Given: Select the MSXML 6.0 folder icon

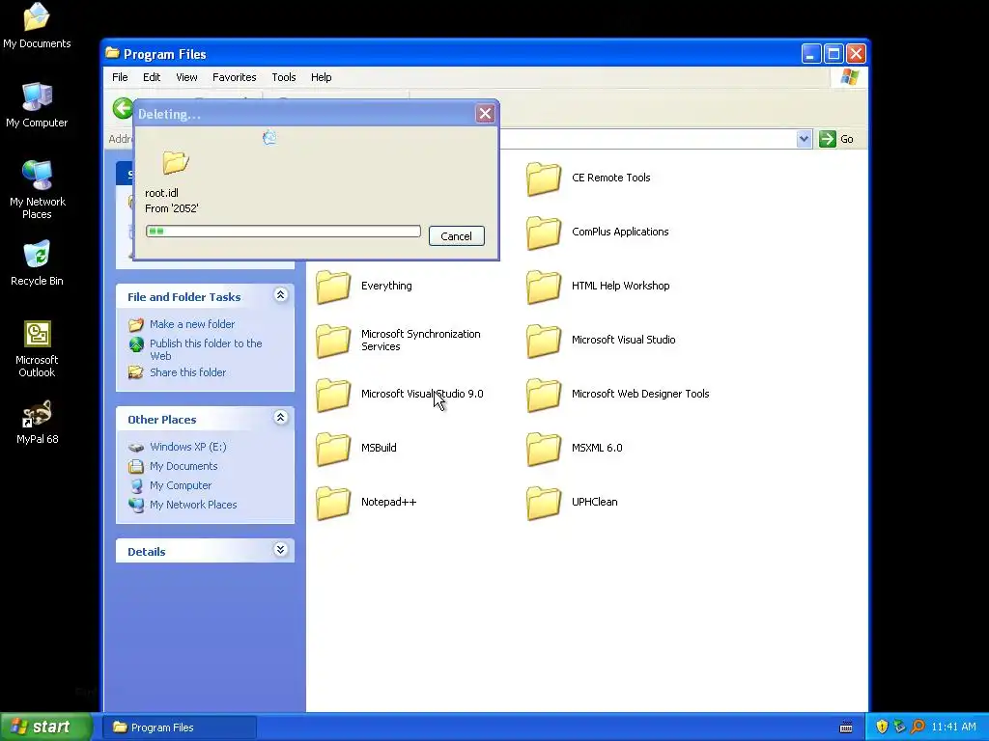Looking at the screenshot, I should [x=543, y=450].
